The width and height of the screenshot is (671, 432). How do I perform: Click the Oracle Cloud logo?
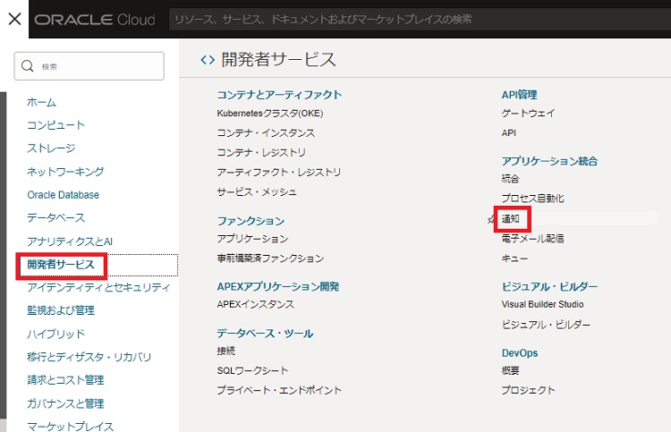(x=95, y=20)
